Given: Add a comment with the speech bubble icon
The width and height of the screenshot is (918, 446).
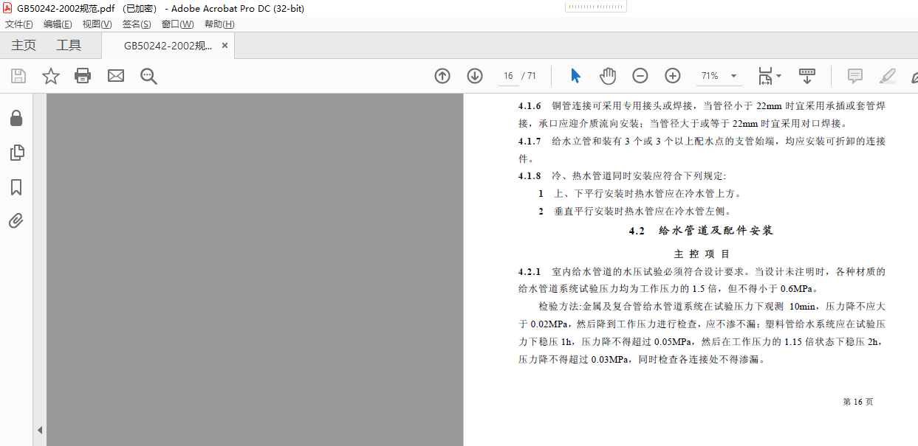Looking at the screenshot, I should coord(855,76).
